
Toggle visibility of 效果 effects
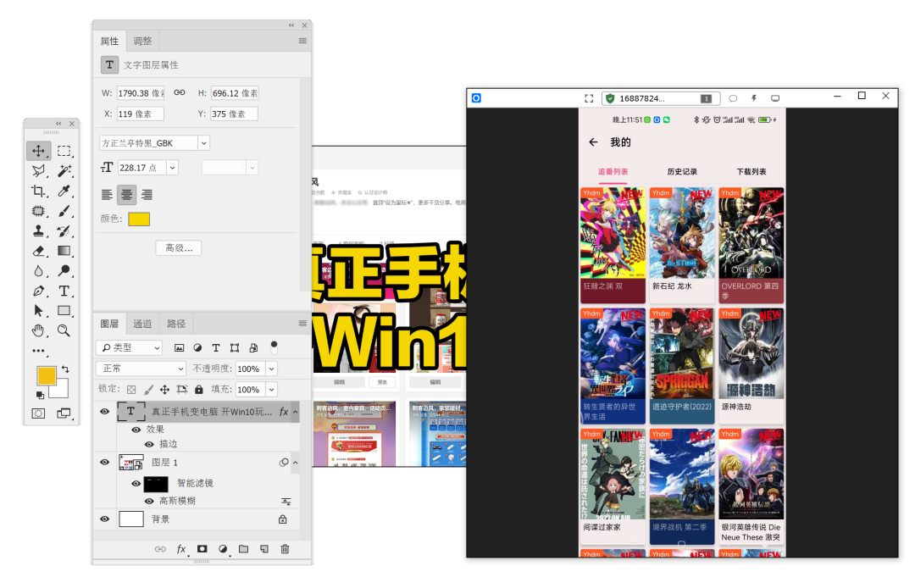136,430
